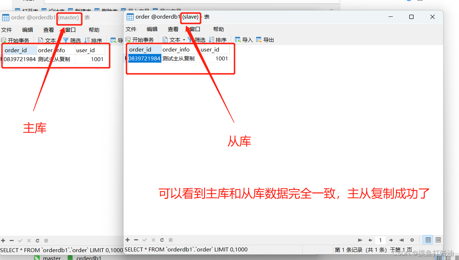Apply changes checkmark icon in slave window

tap(145, 240)
